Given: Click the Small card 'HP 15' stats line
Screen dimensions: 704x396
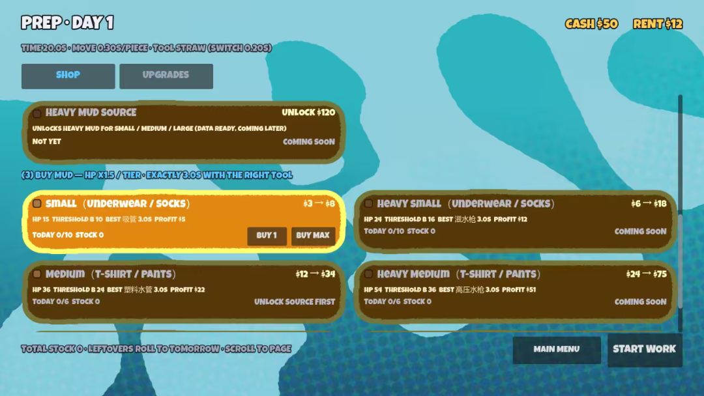Looking at the screenshot, I should point(109,219).
